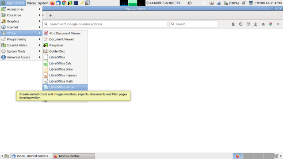
Task: Expand the Sound & Video submenu
Action: coord(21,45)
